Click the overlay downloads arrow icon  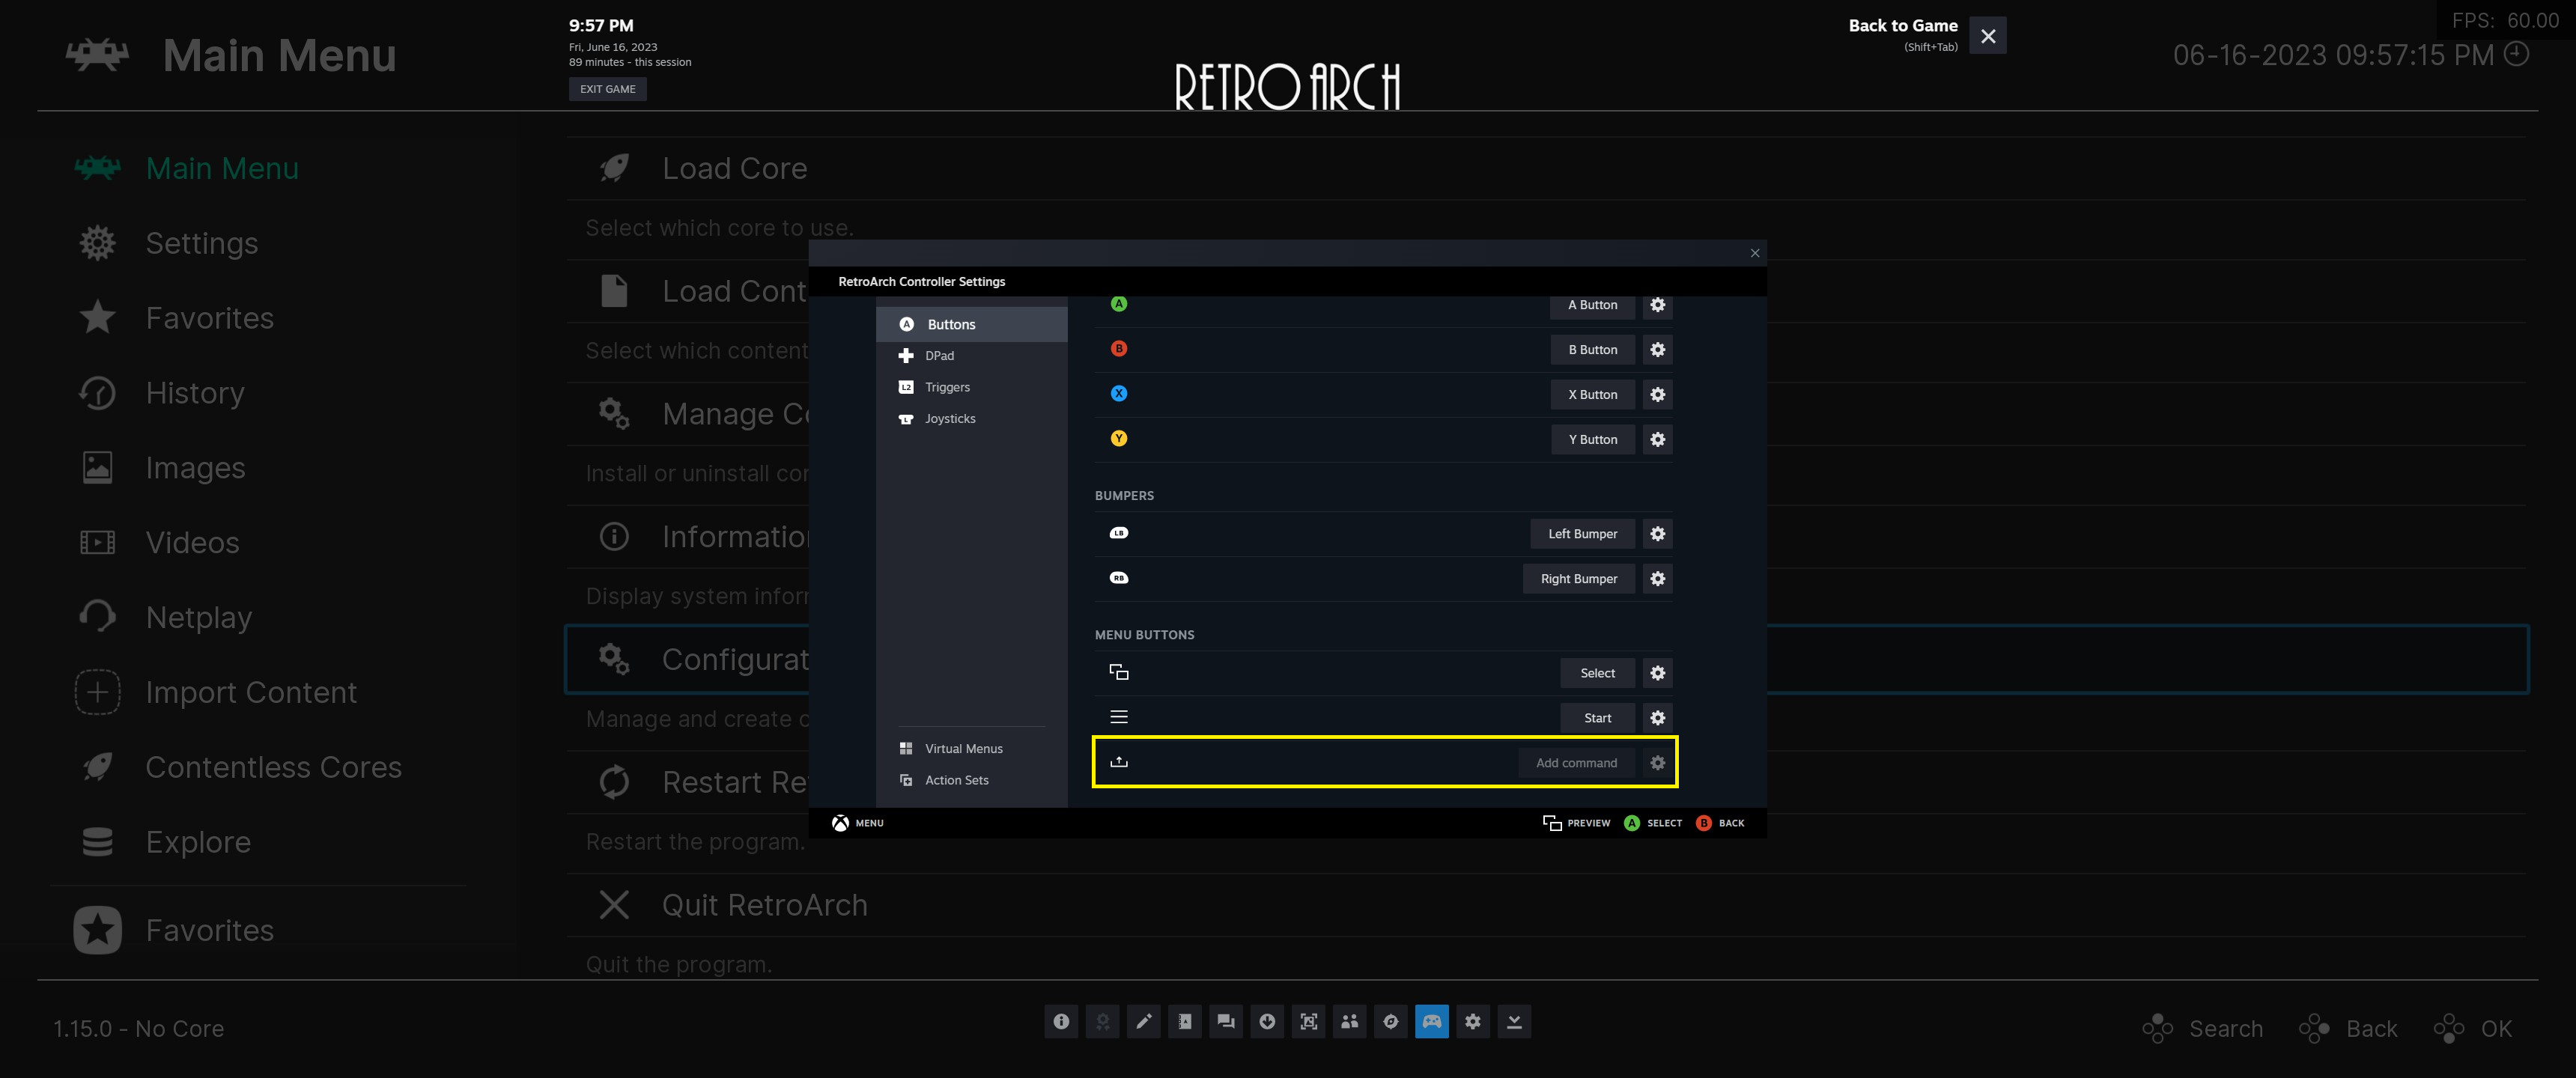pos(1267,1021)
